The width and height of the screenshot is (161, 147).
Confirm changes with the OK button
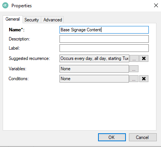(112, 137)
